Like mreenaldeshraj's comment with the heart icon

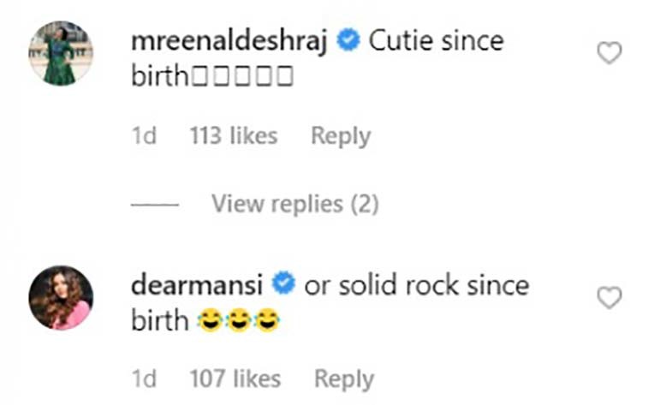point(610,53)
